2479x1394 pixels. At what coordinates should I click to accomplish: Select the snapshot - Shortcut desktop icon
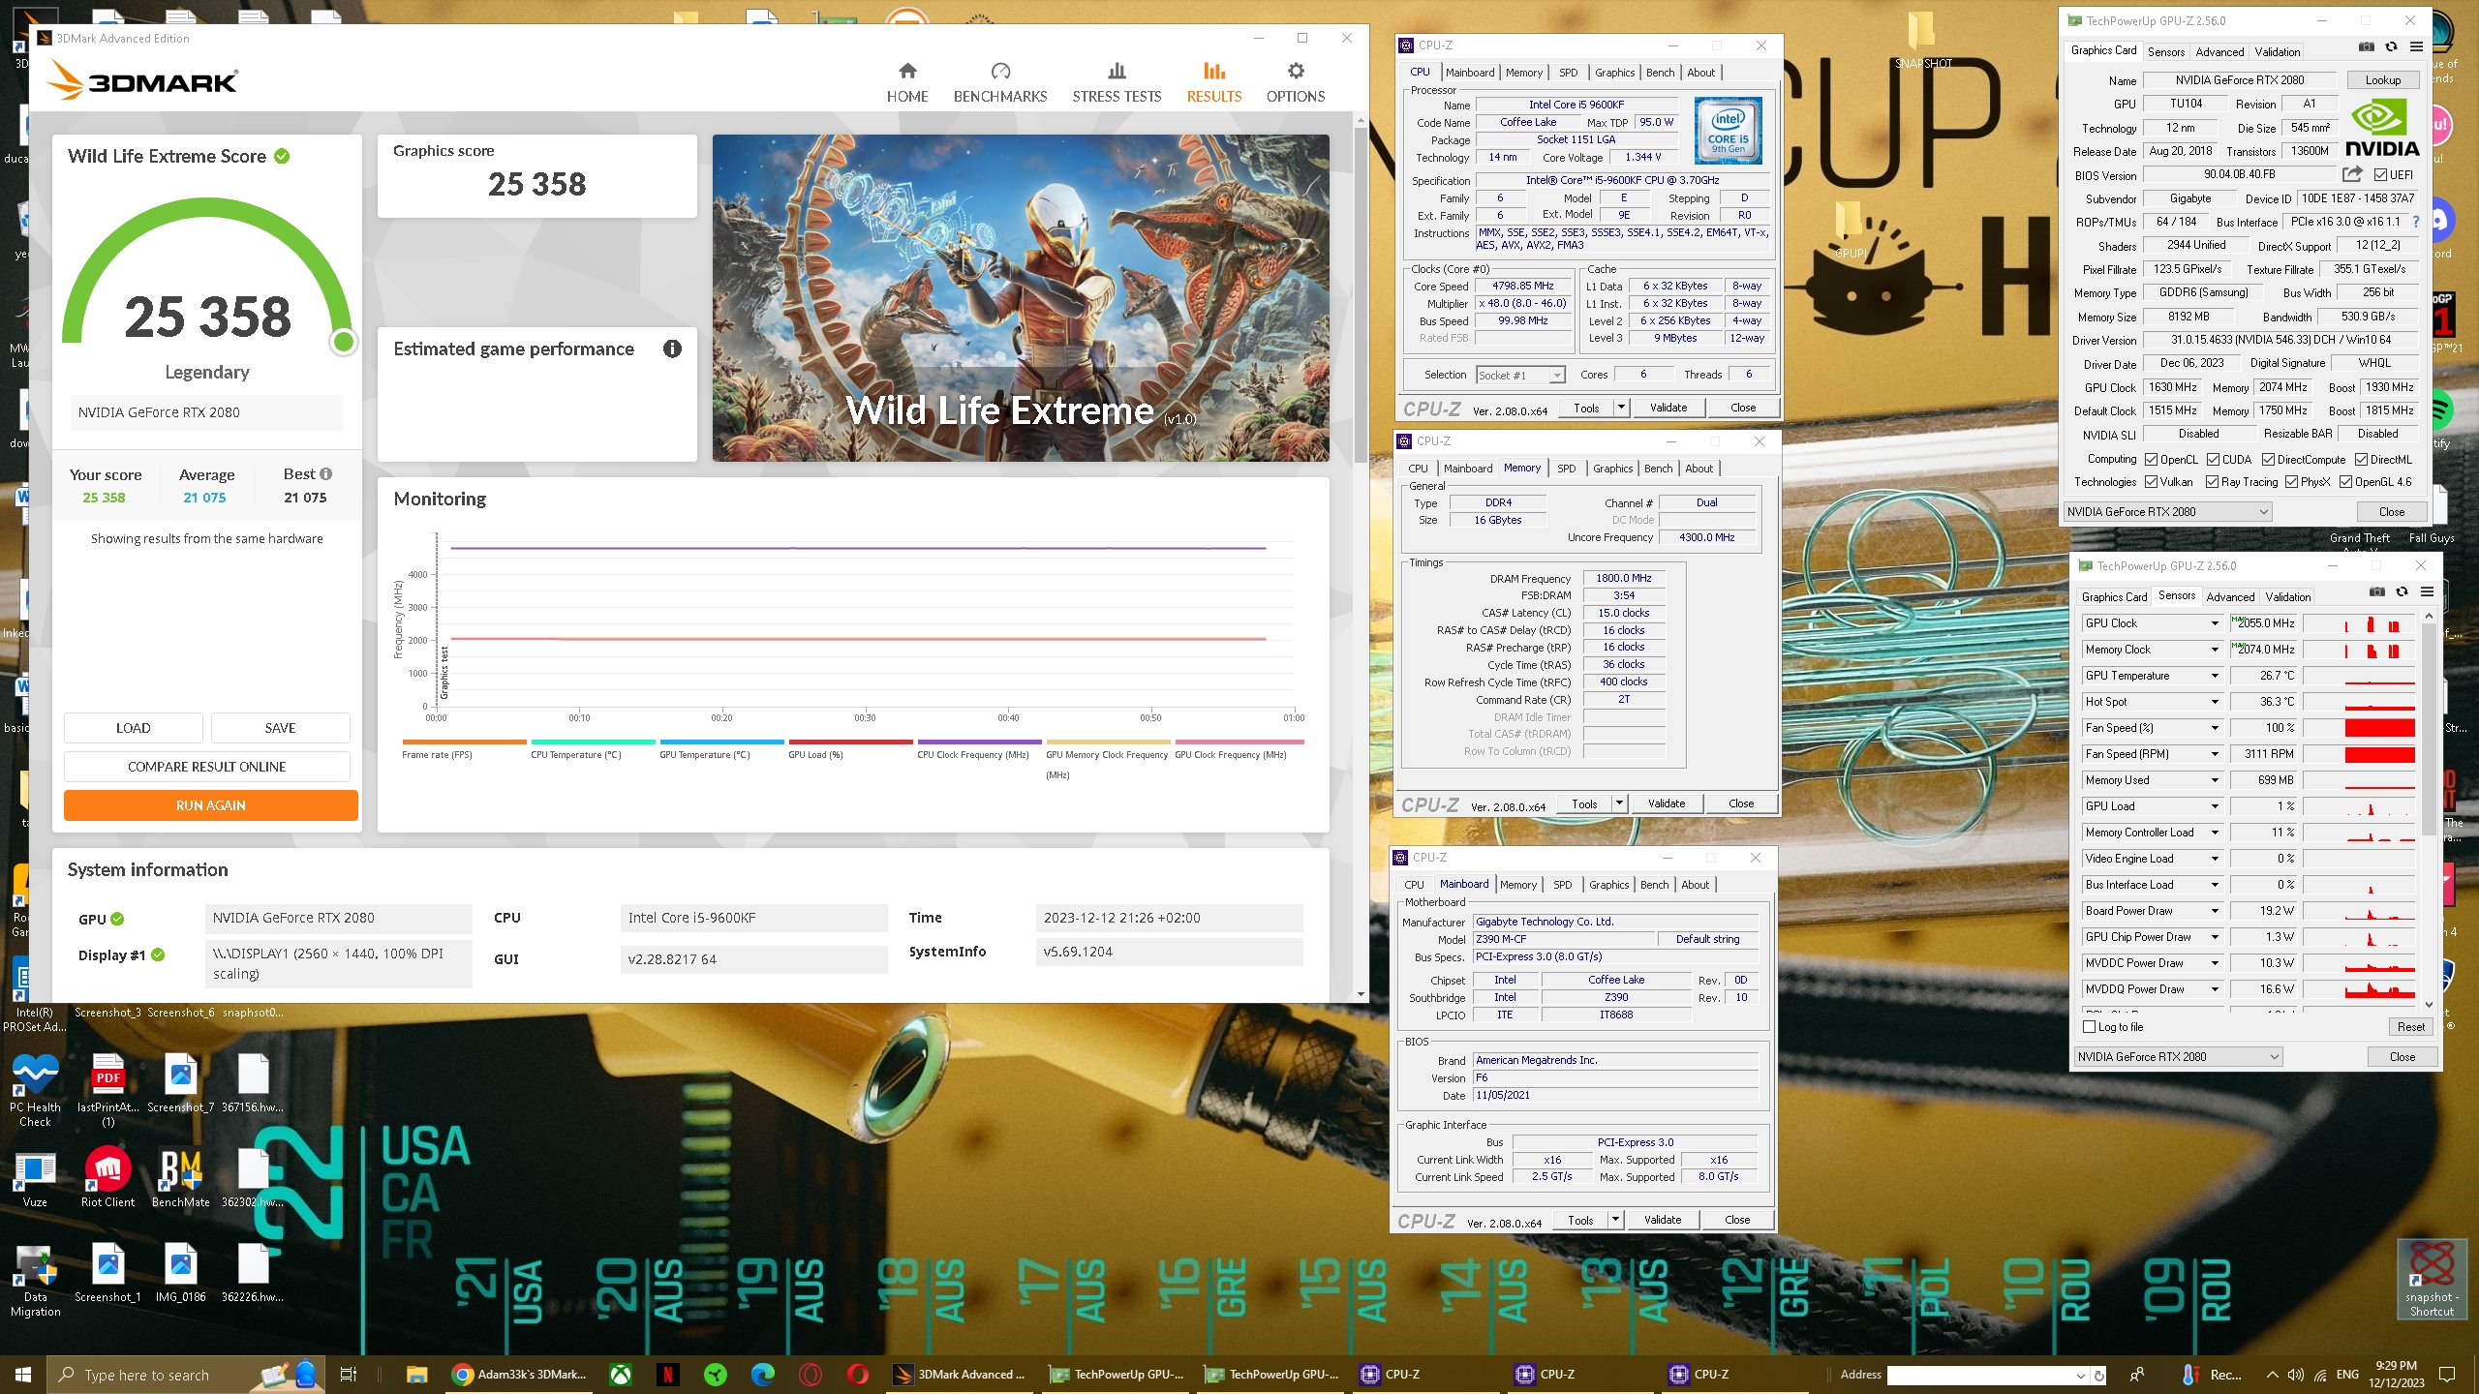point(2432,1280)
